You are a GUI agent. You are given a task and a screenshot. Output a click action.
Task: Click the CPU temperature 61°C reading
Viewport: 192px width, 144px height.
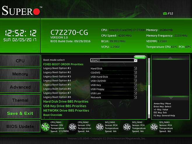(x=174, y=47)
